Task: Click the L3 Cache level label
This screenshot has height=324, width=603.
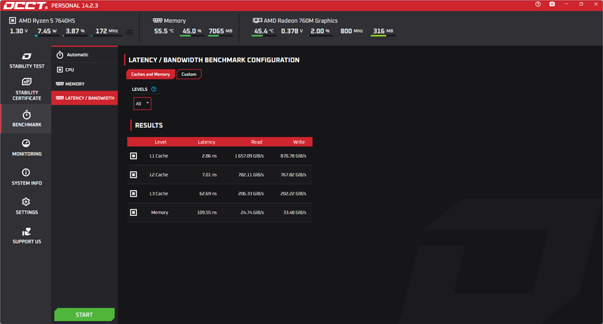Action: click(x=159, y=193)
